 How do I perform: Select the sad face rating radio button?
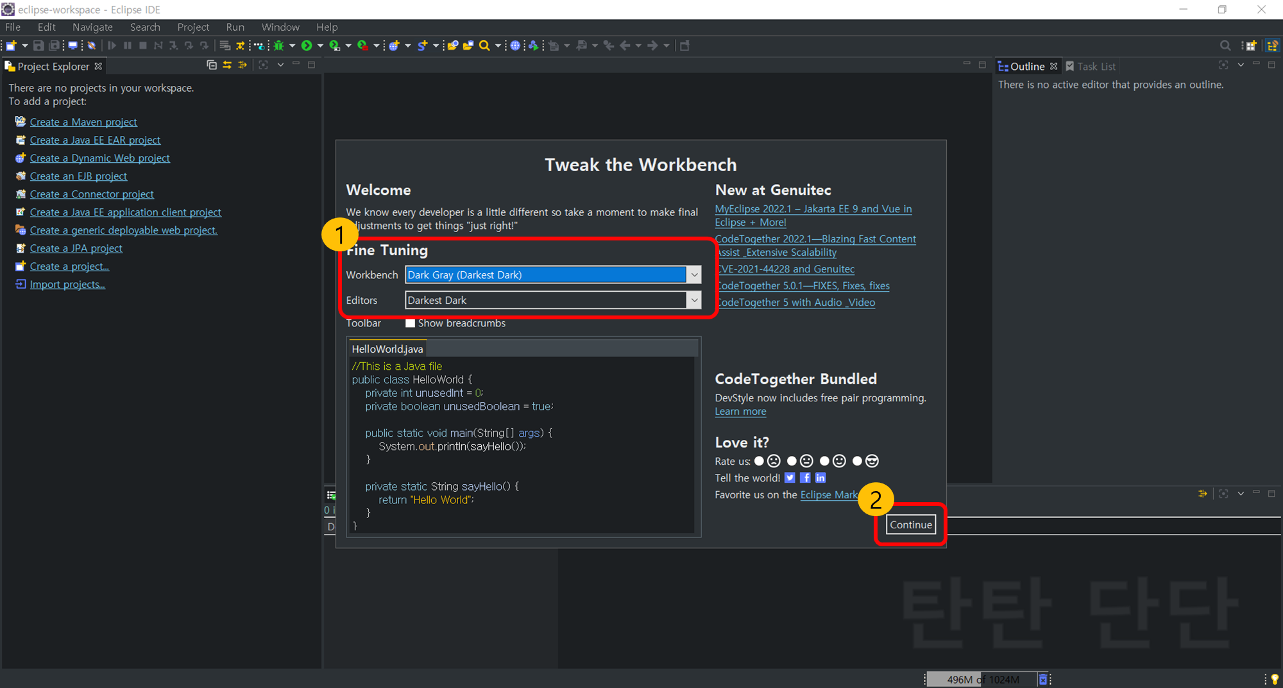point(760,461)
